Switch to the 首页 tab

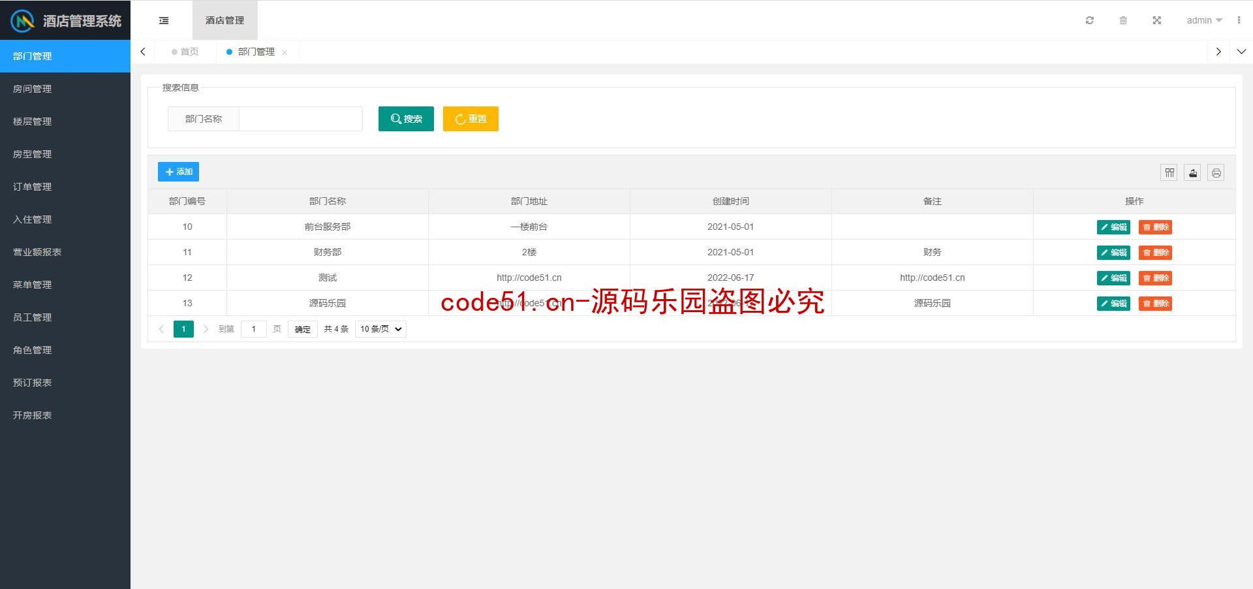tap(185, 52)
